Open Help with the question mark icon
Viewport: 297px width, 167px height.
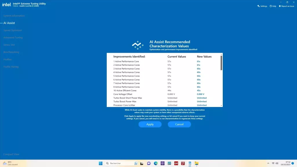click(x=271, y=6)
